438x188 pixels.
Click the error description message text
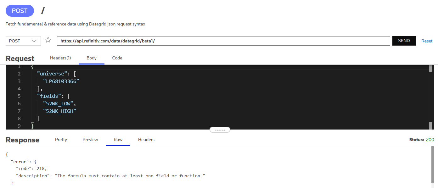tap(130, 176)
